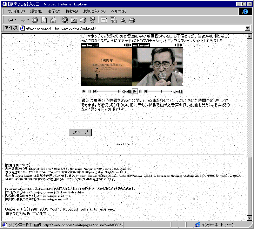Click the left player's speaker volume icon
The width and height of the screenshot is (254, 229).
pyautogui.click(x=124, y=91)
